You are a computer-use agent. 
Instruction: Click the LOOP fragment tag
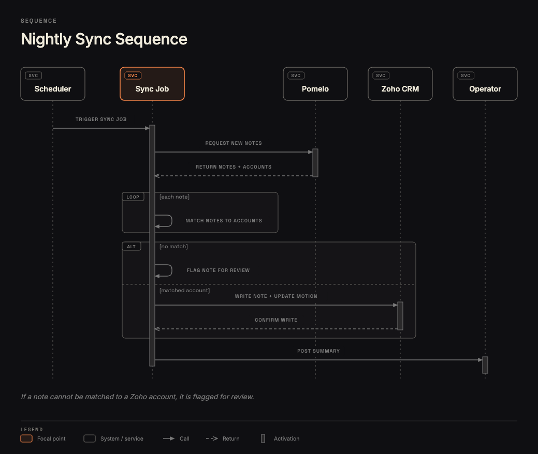(x=133, y=197)
